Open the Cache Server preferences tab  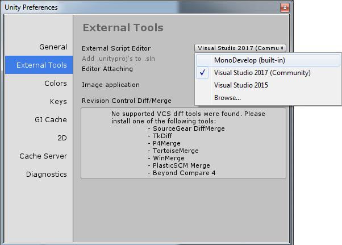(x=39, y=156)
